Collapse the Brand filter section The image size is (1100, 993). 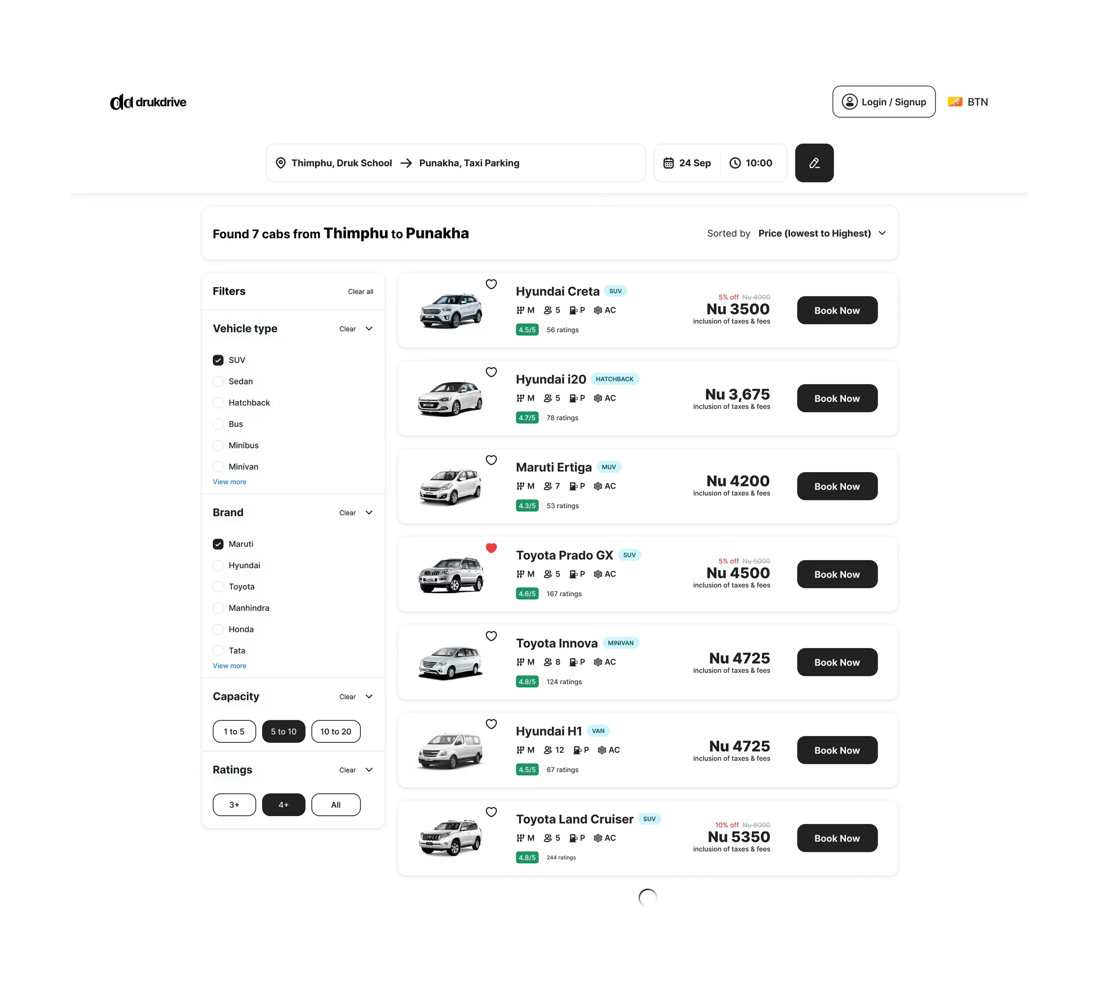tap(369, 513)
